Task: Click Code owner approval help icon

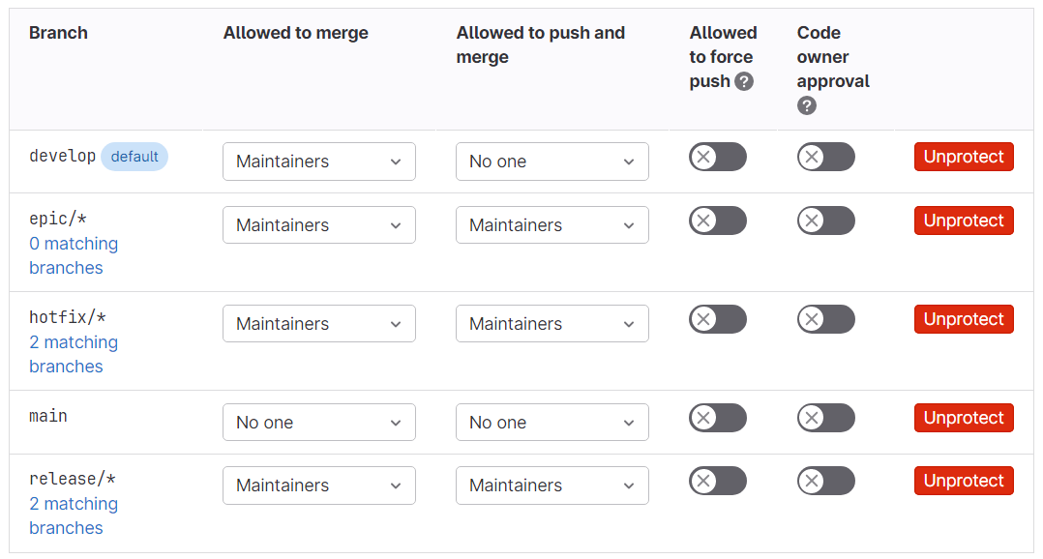Action: (807, 105)
